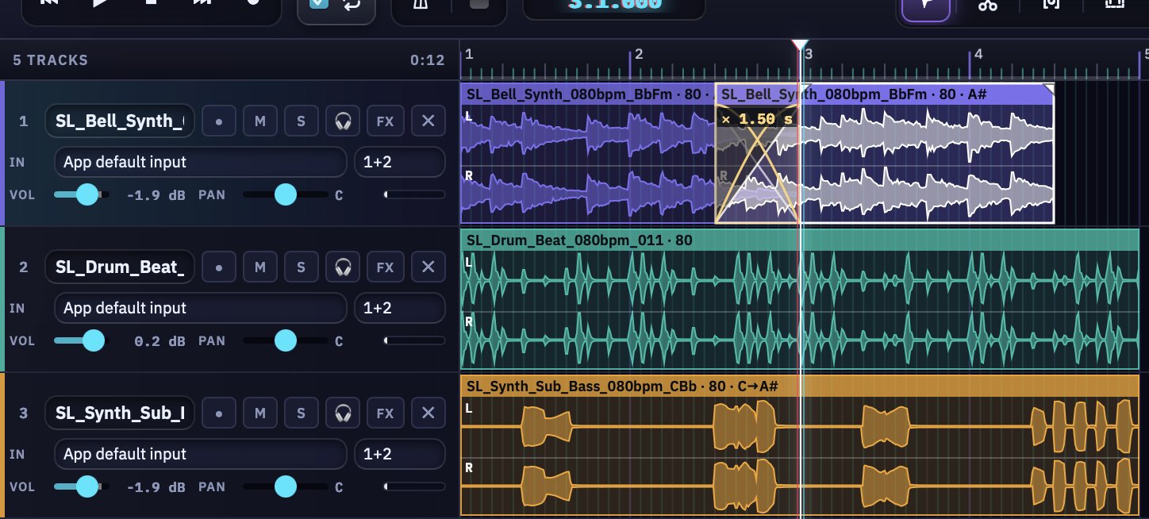
Task: Click the SL_Drum_Beat track name field
Action: point(120,267)
